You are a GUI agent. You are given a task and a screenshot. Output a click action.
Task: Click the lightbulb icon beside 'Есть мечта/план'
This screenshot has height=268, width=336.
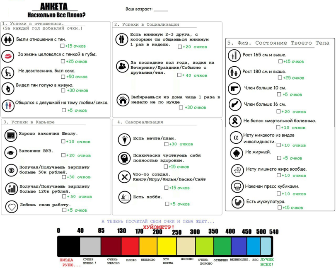124,140
